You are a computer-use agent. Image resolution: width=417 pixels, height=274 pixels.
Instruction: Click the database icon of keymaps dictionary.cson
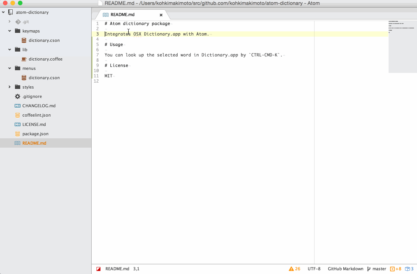pos(24,40)
